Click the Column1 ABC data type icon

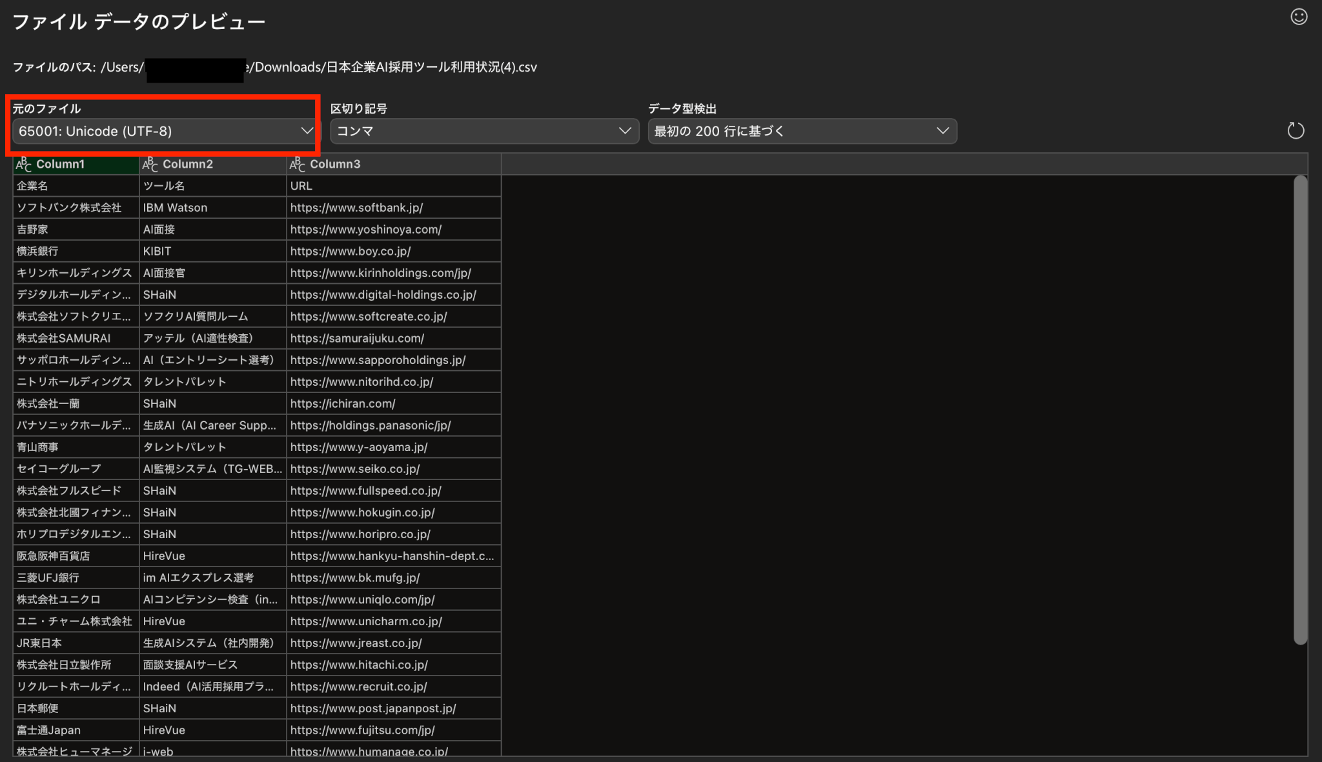24,165
